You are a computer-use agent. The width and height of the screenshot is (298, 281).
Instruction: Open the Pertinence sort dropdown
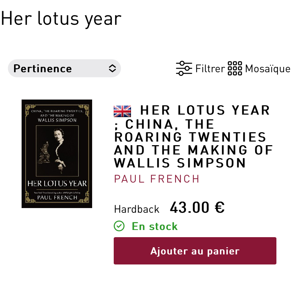tap(64, 68)
